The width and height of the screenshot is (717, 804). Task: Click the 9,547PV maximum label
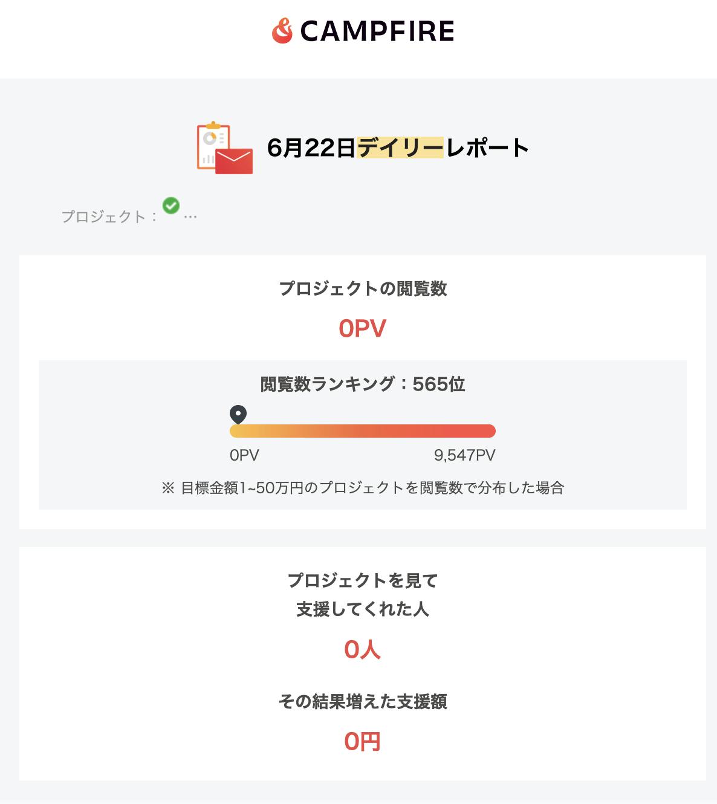464,455
